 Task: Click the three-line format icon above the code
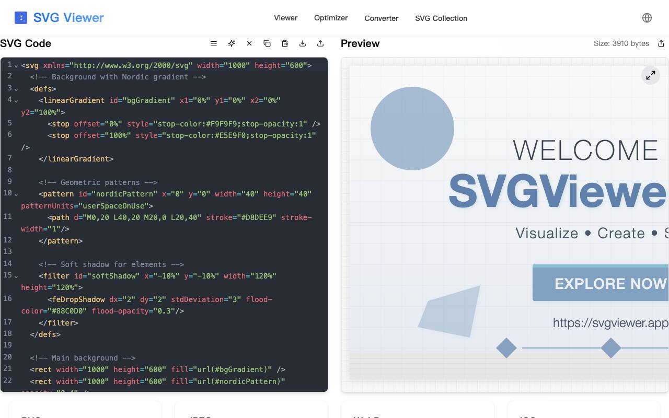tap(214, 43)
